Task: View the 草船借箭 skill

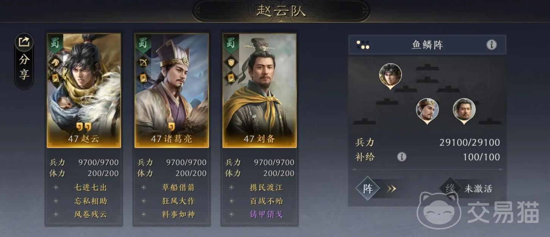Action: pos(179,187)
